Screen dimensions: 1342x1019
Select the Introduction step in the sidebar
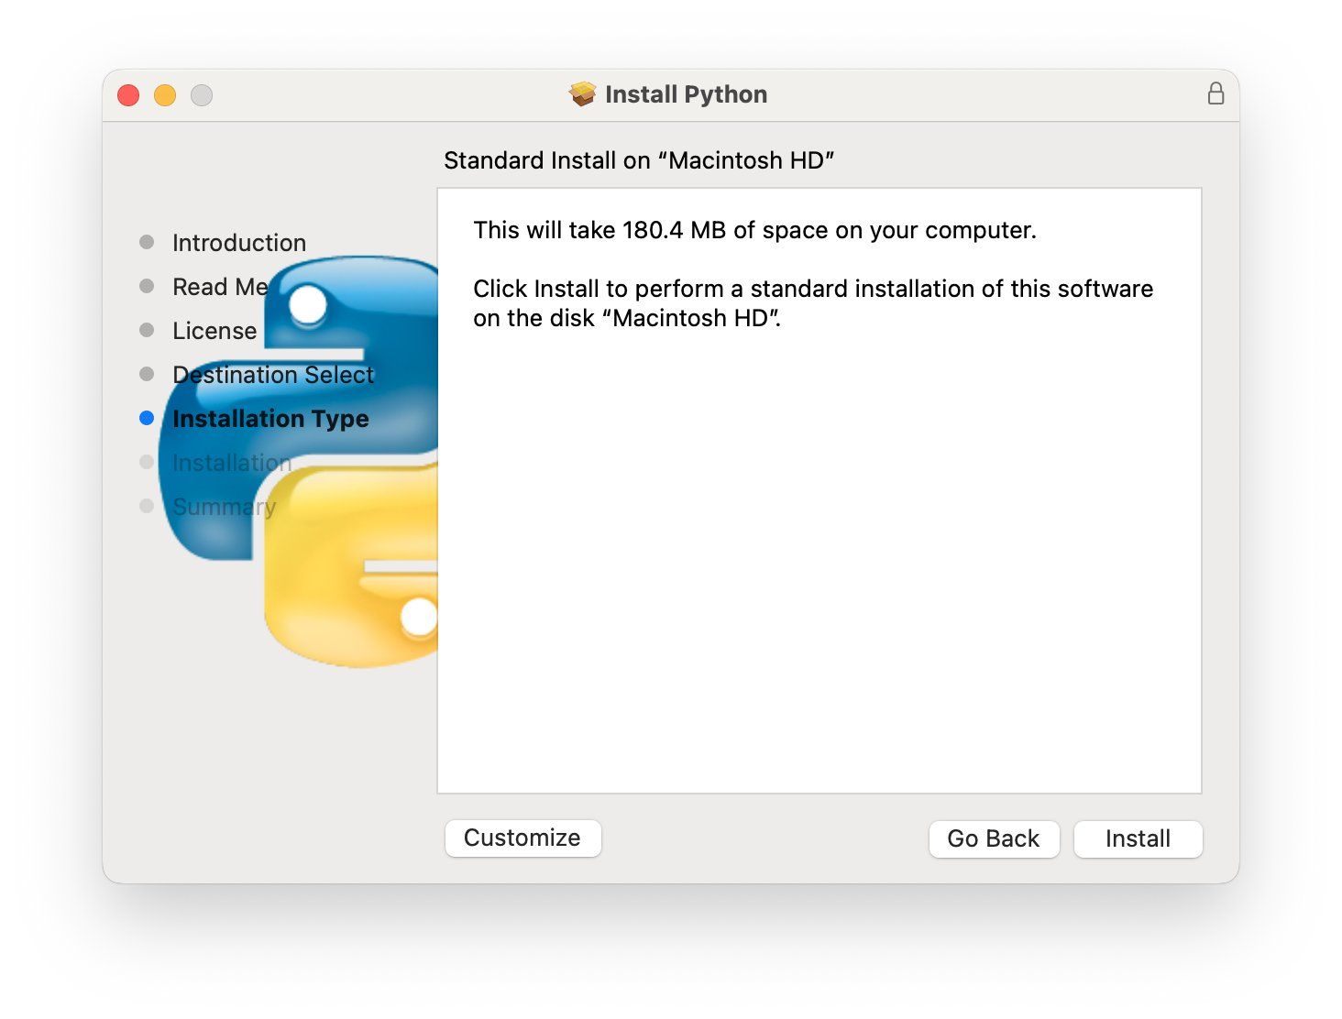coord(239,243)
